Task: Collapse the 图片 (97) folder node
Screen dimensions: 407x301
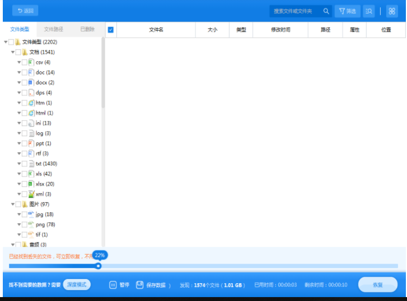Action: [x=12, y=204]
